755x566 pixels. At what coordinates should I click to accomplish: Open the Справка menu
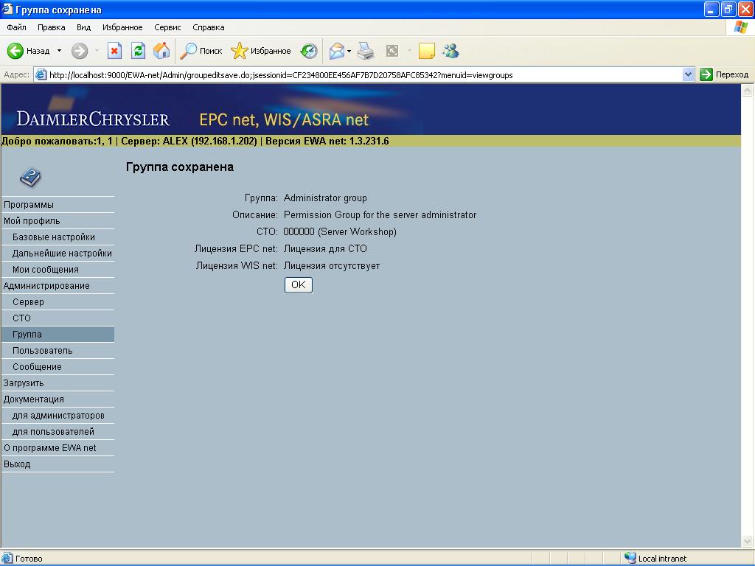209,27
